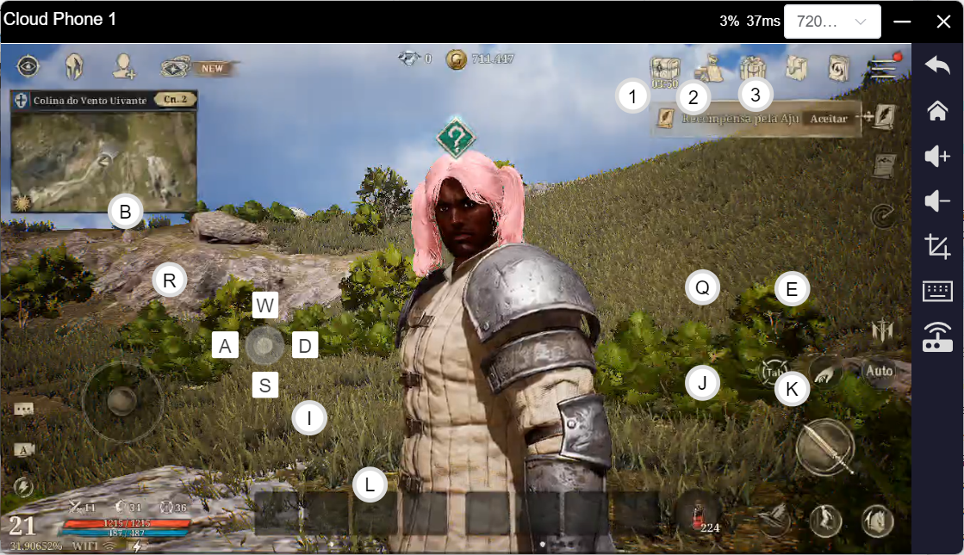
Task: Click the W key mapping
Action: (x=265, y=305)
